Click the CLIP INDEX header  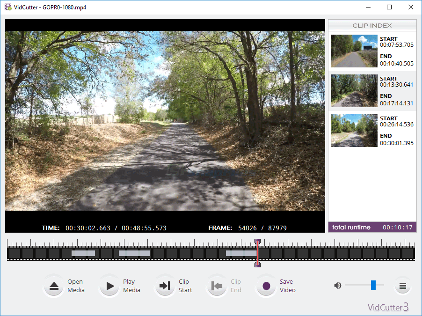372,25
